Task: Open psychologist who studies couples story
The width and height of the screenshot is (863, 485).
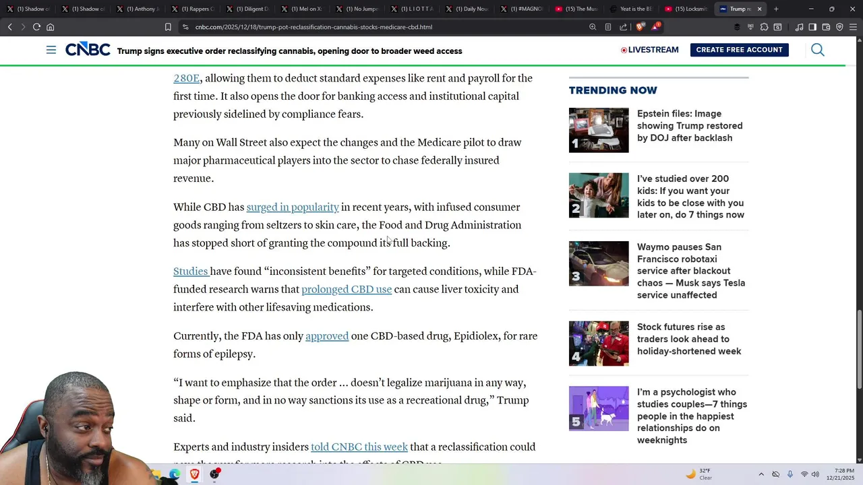Action: click(692, 416)
